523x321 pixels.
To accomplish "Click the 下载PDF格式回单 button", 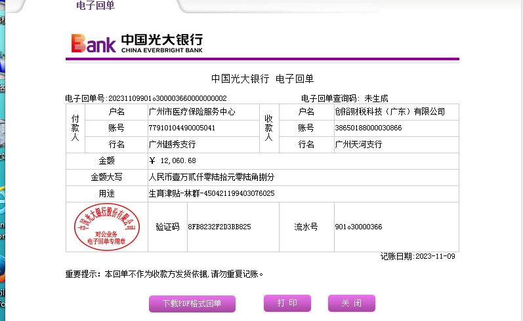I will [192, 303].
